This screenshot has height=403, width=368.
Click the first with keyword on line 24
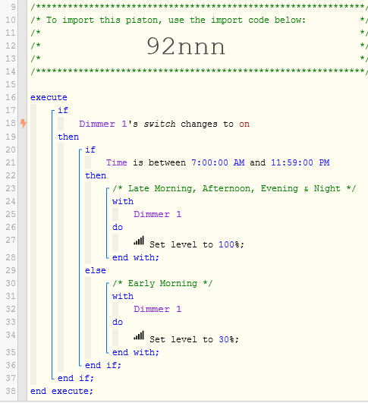[x=123, y=201]
